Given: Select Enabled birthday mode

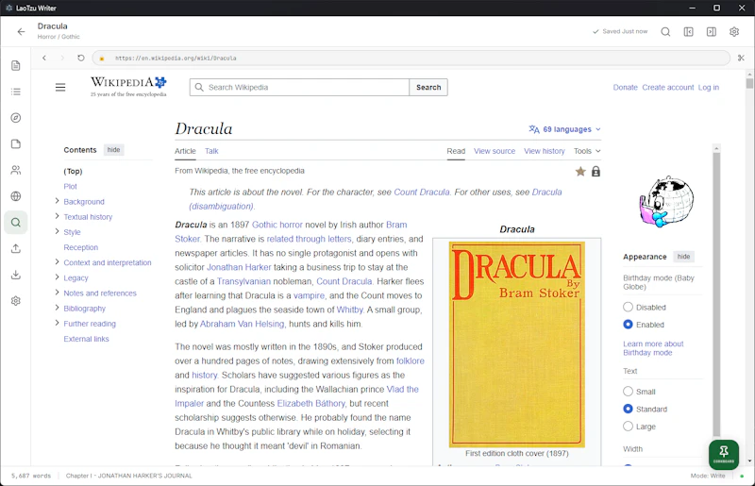Looking at the screenshot, I should coord(628,325).
